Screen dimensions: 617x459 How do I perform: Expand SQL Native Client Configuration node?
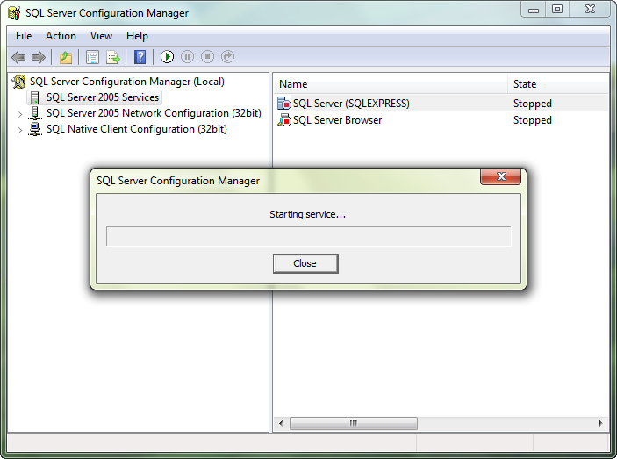click(x=19, y=130)
